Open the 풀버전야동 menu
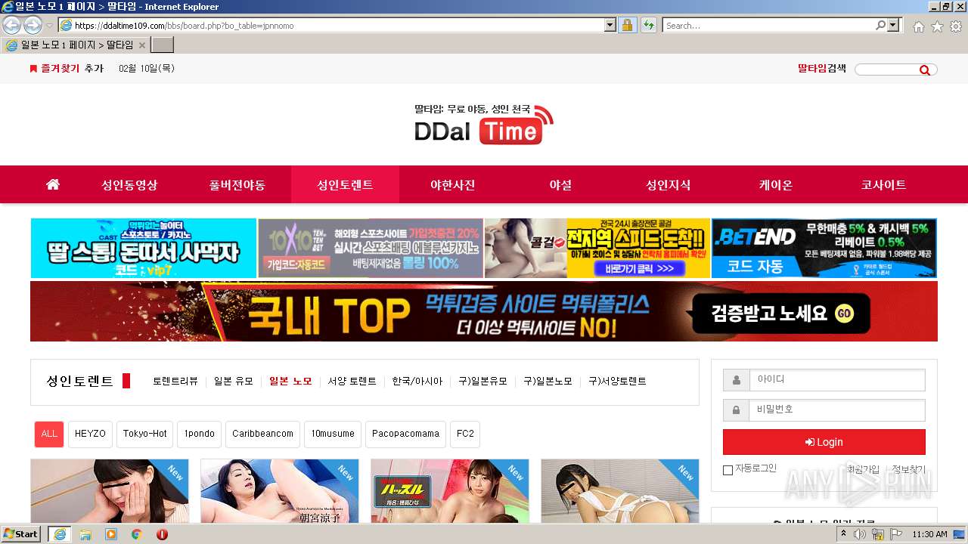 pos(237,185)
